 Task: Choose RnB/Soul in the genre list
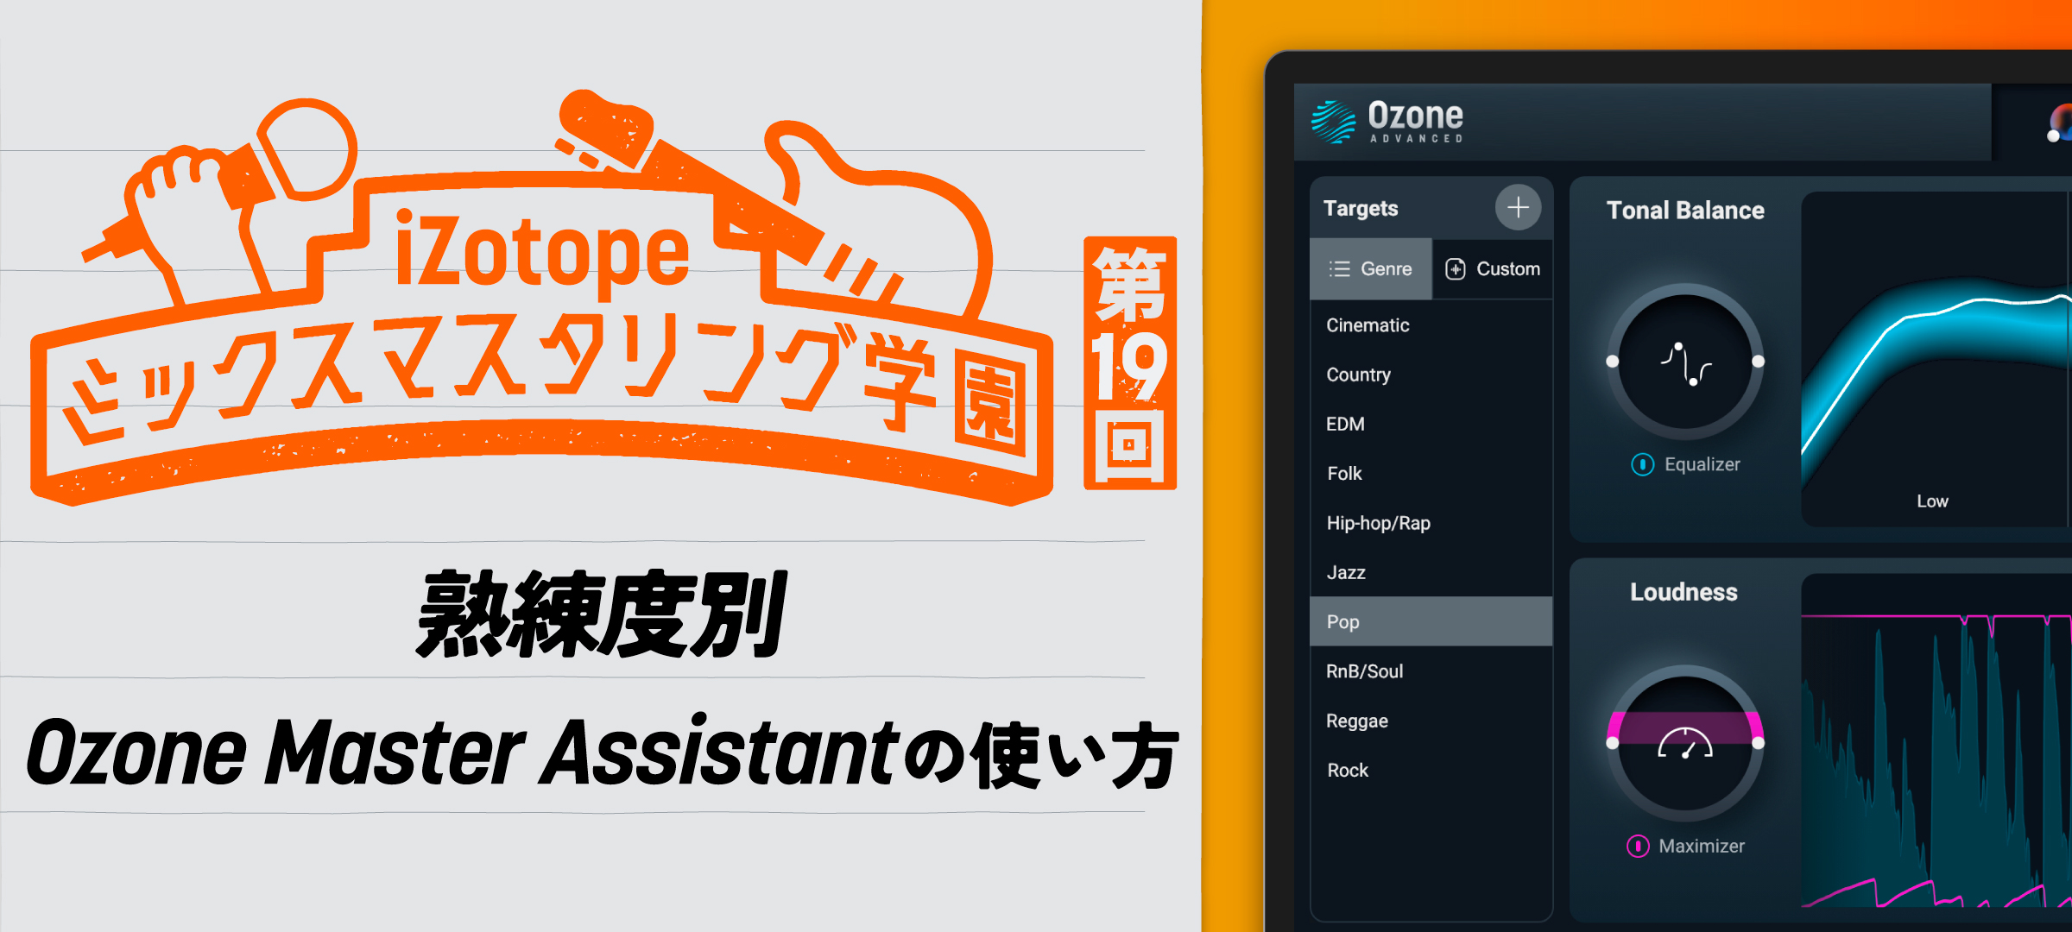pyautogui.click(x=1431, y=671)
